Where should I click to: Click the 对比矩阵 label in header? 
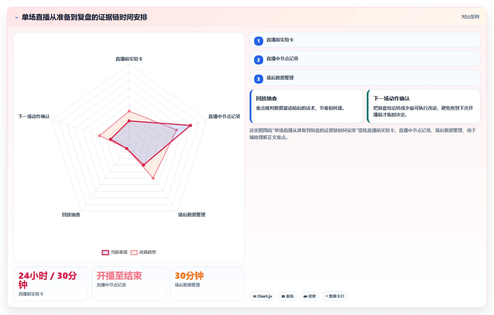[470, 17]
